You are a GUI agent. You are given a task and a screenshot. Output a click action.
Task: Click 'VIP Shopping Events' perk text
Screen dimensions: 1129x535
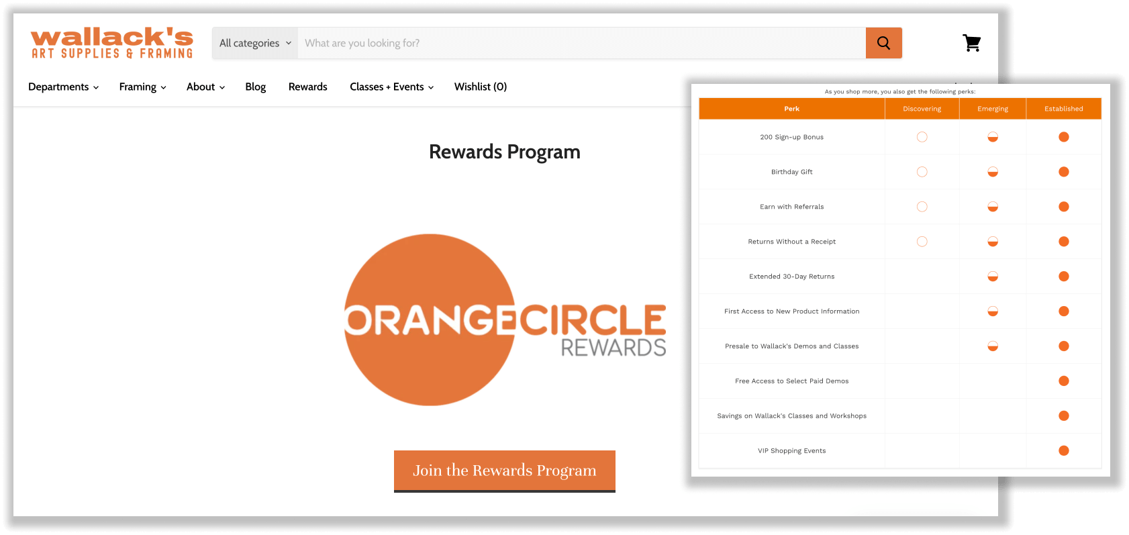(792, 451)
